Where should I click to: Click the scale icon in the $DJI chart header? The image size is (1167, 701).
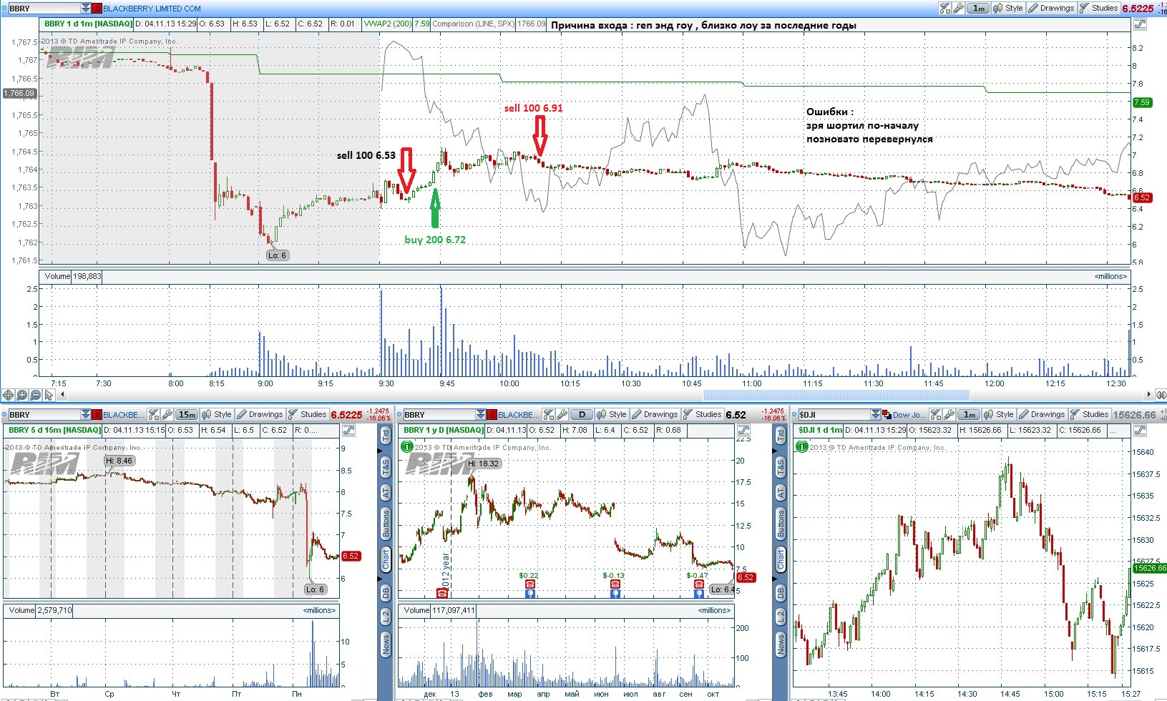tap(1140, 431)
